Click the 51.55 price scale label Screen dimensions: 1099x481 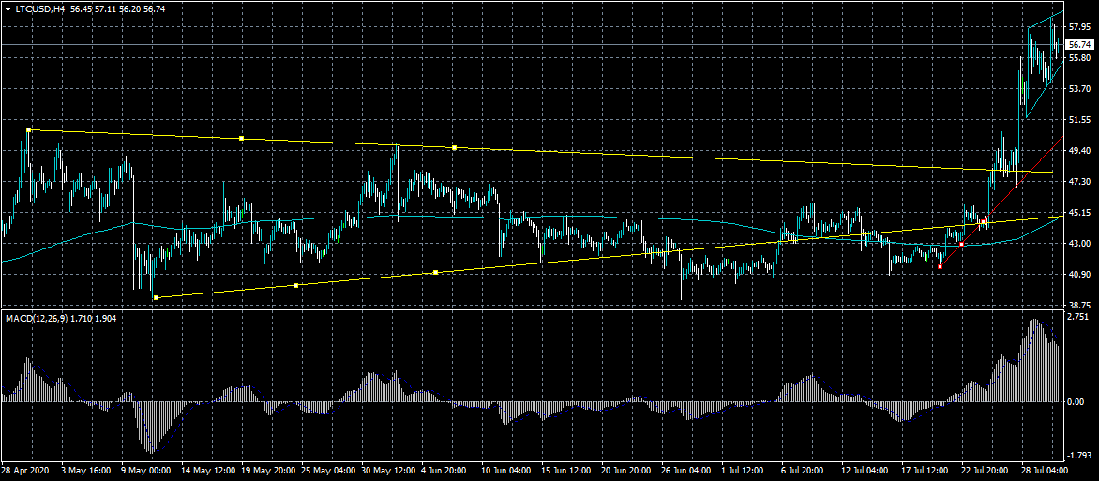(x=1078, y=120)
